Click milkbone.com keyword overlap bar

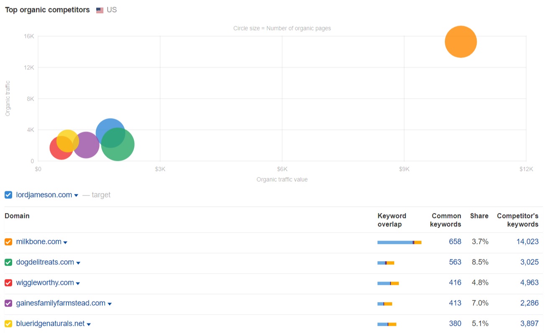point(399,242)
